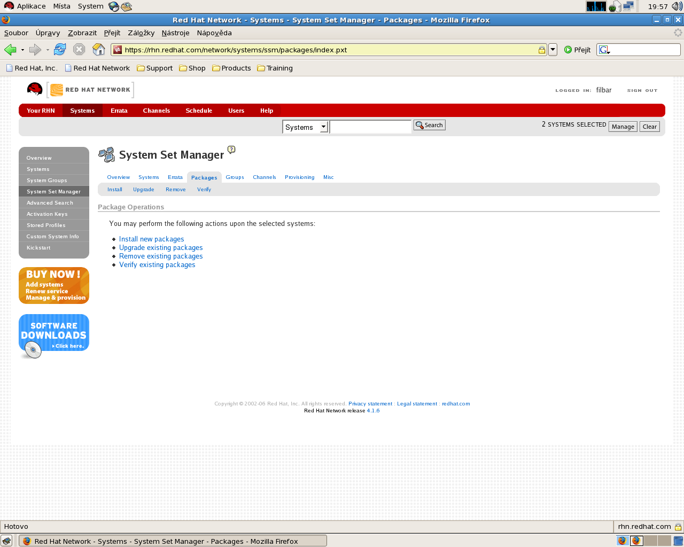
Task: Open the Soubor menu
Action: (16, 33)
